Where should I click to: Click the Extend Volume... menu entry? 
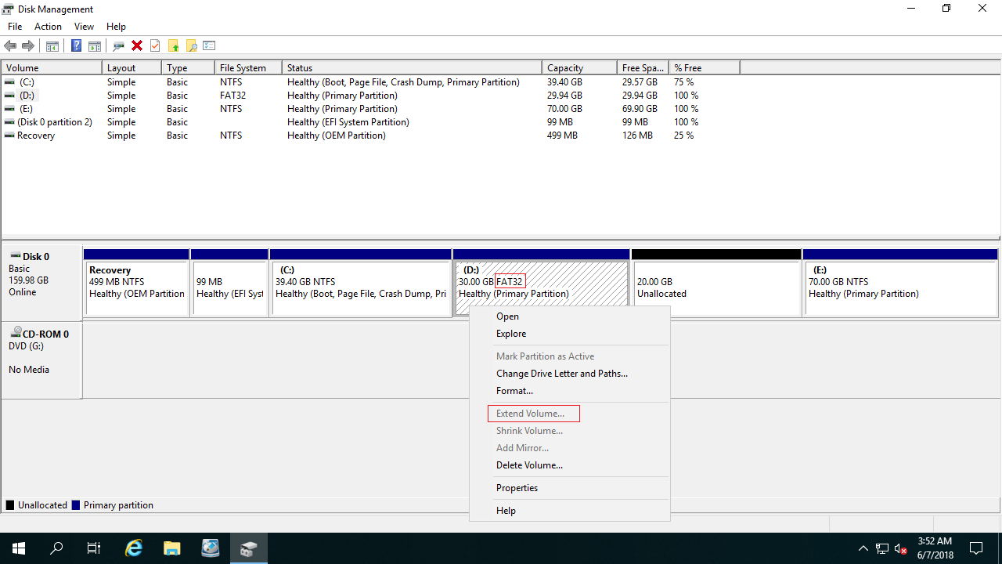570,414
